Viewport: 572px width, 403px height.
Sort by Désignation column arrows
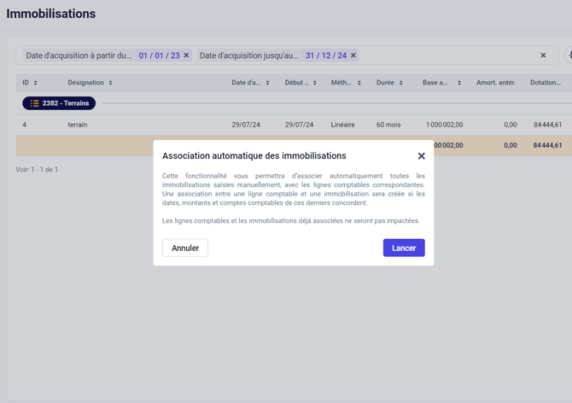[x=110, y=83]
